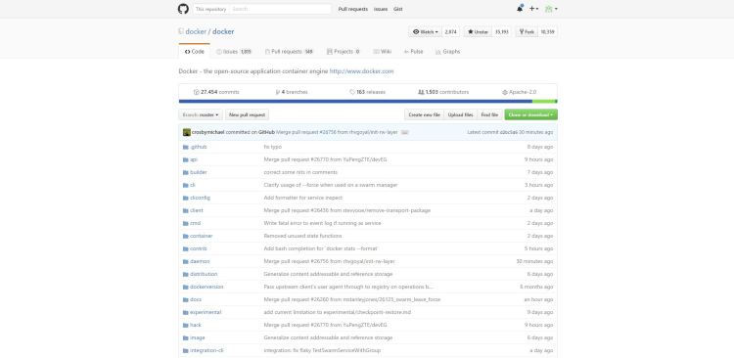Click the docs folder icon
Viewport: 734px width, 358px height.
pos(185,299)
